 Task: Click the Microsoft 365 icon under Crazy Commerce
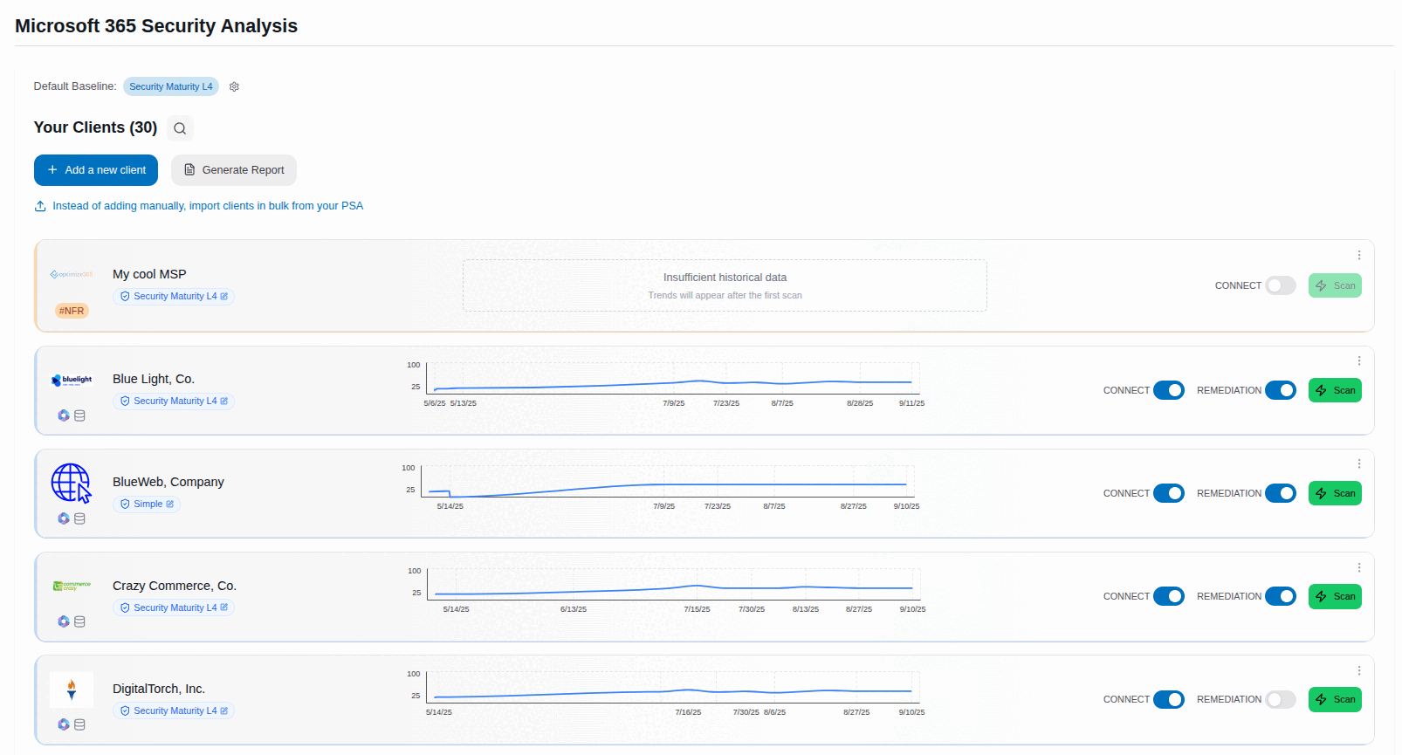[64, 621]
